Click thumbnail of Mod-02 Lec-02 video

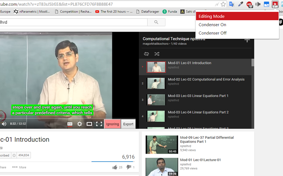tap(156, 83)
